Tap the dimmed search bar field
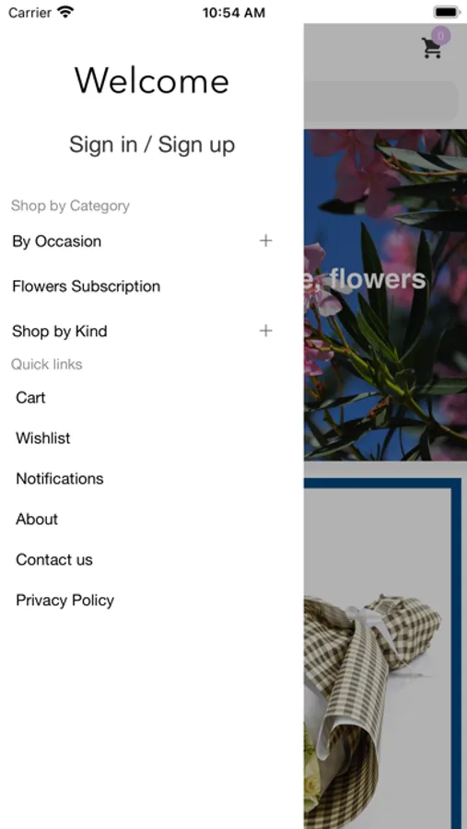This screenshot has width=467, height=829. point(380,101)
